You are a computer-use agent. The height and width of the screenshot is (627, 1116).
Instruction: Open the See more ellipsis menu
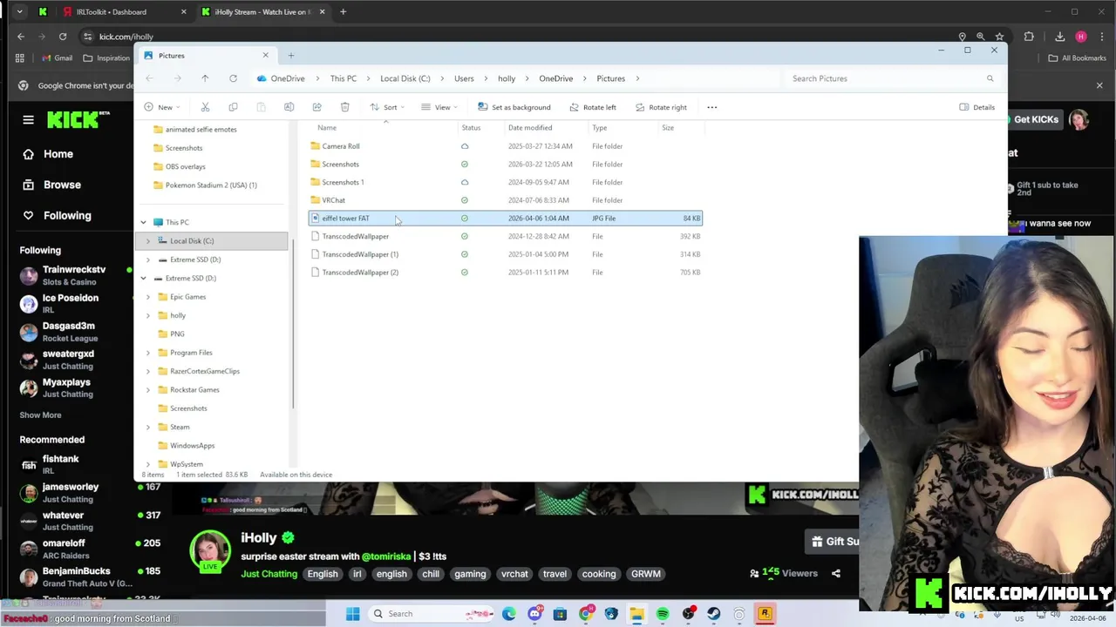pos(711,107)
